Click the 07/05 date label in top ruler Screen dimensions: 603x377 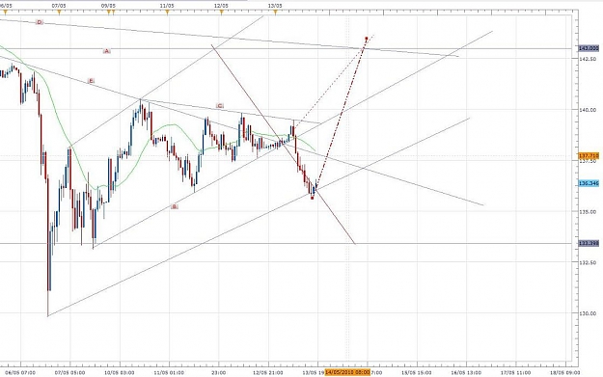tap(59, 6)
